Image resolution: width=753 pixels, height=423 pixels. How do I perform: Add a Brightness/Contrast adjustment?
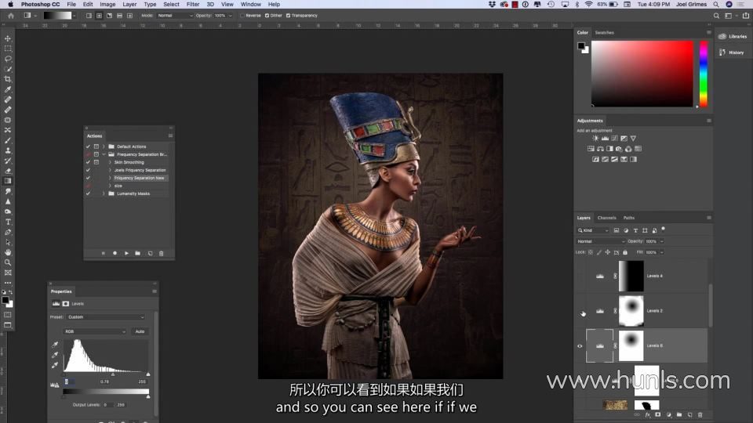click(595, 138)
